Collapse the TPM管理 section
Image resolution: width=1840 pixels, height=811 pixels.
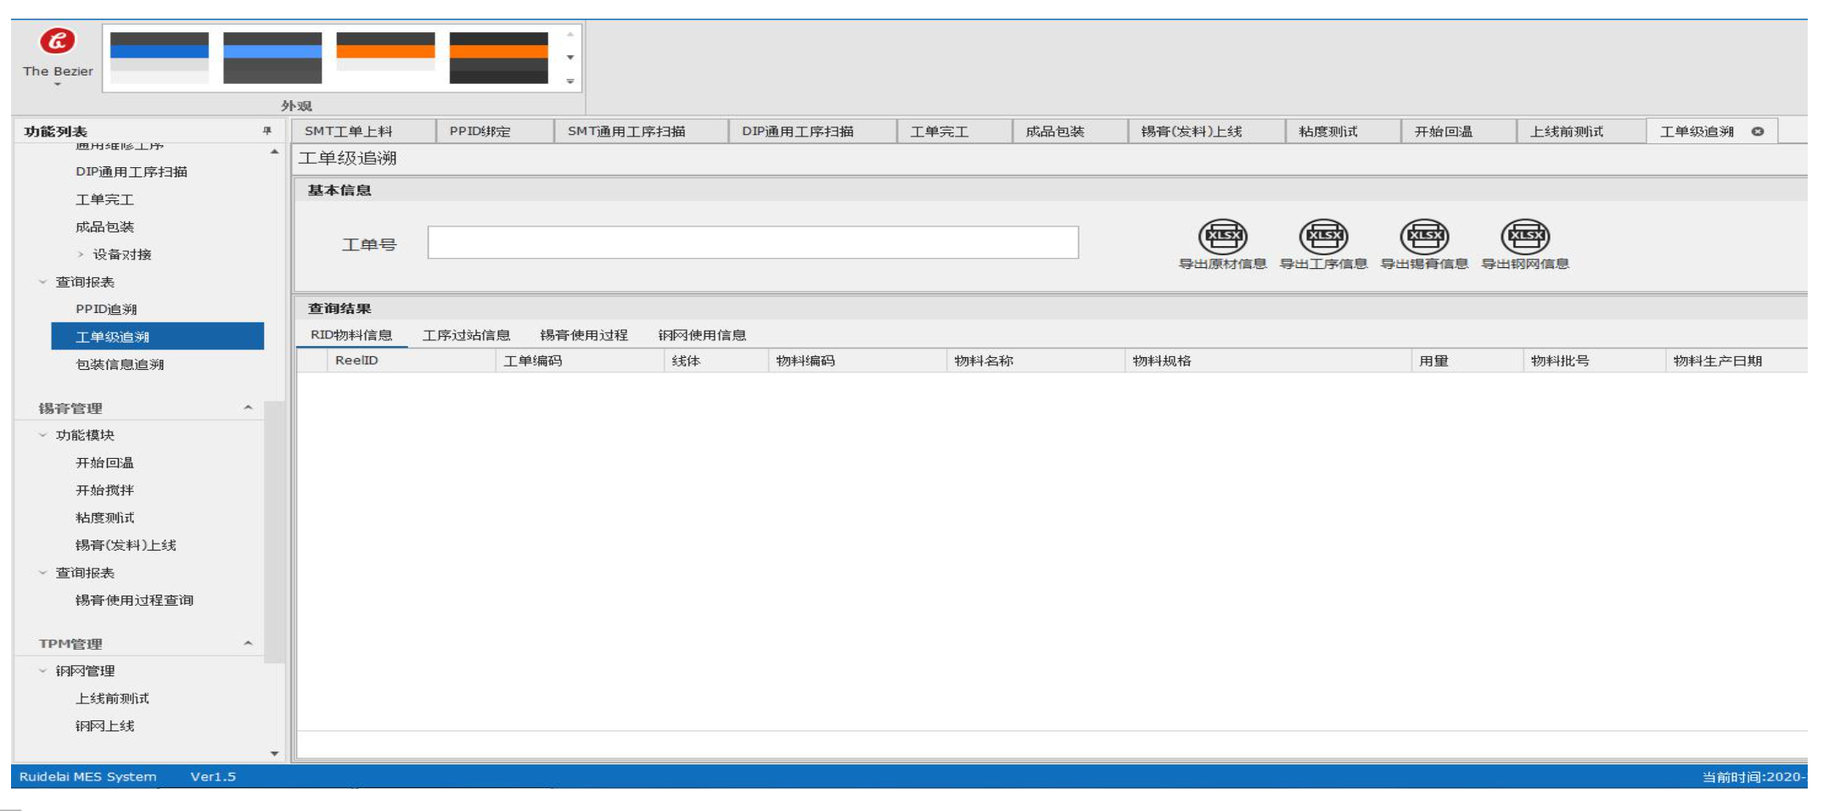click(248, 644)
